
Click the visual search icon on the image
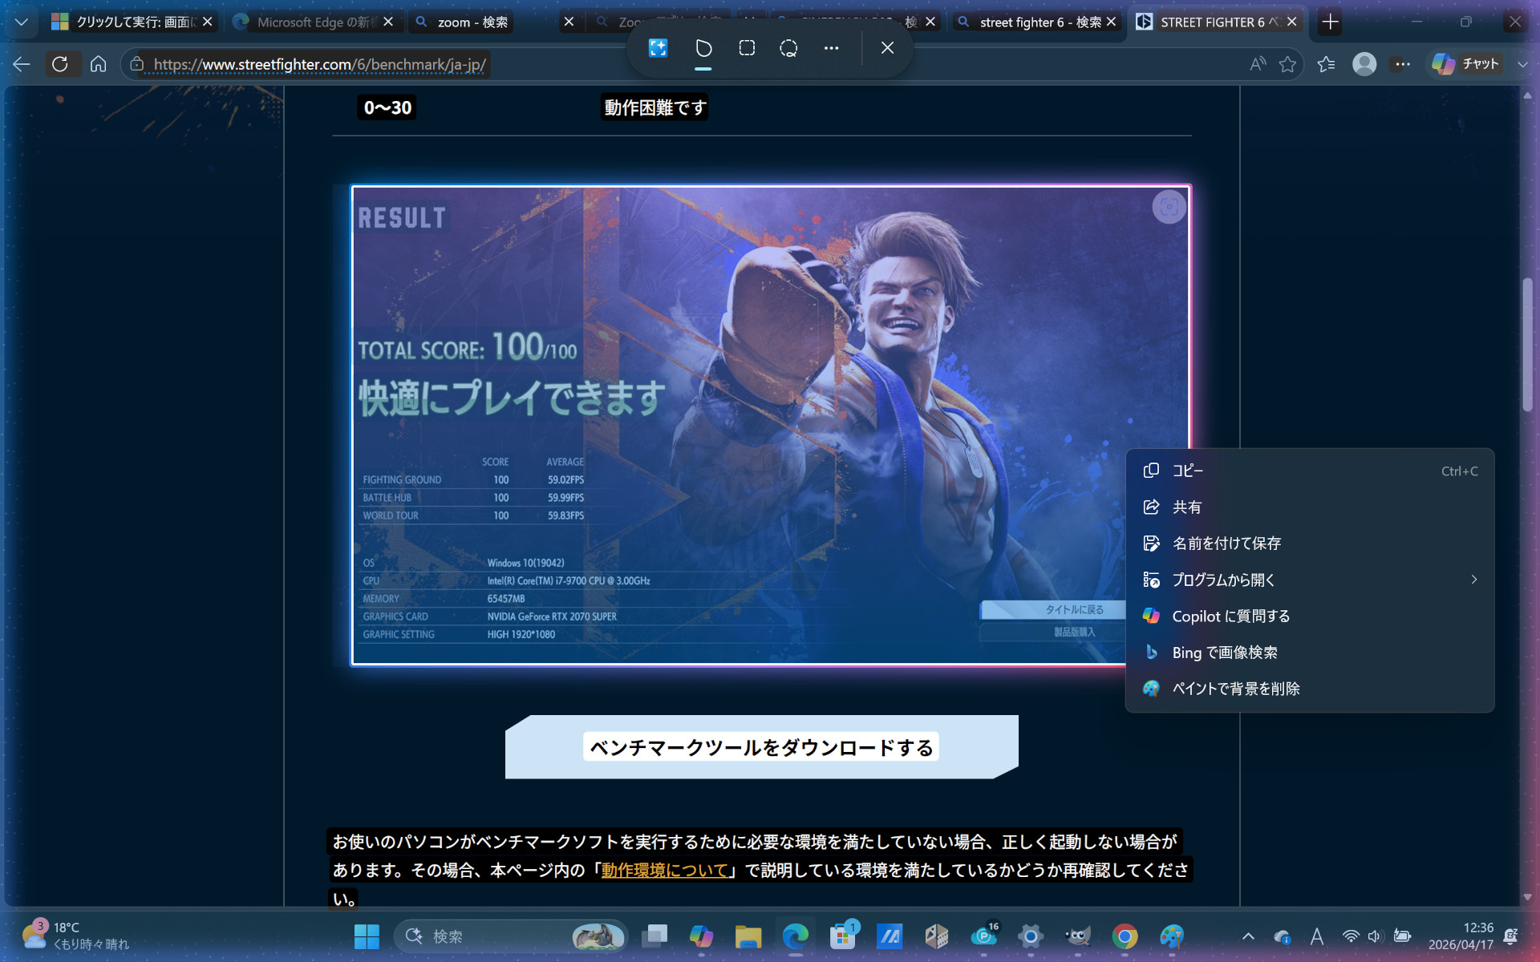1169,207
